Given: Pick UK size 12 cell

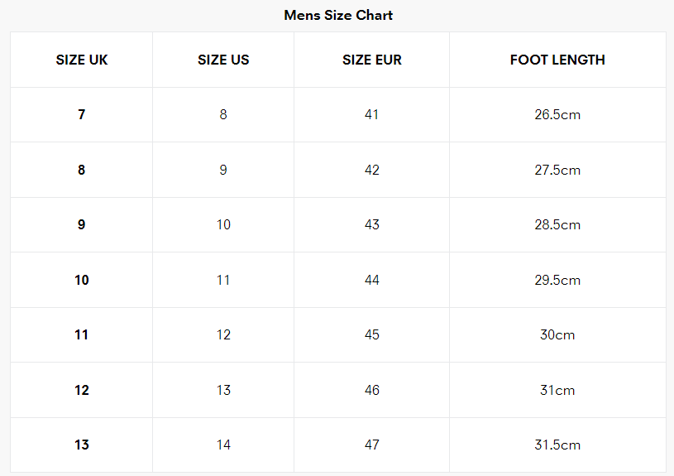Looking at the screenshot, I should pos(82,390).
